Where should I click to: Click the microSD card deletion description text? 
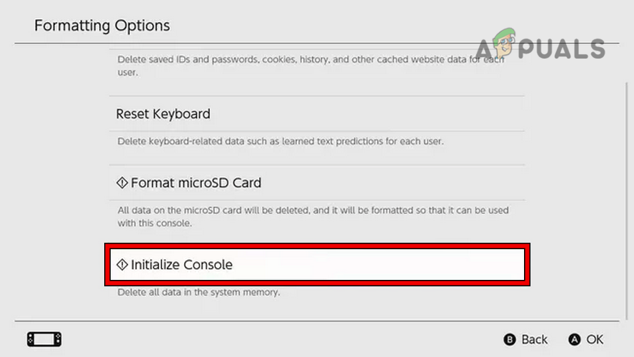click(313, 217)
